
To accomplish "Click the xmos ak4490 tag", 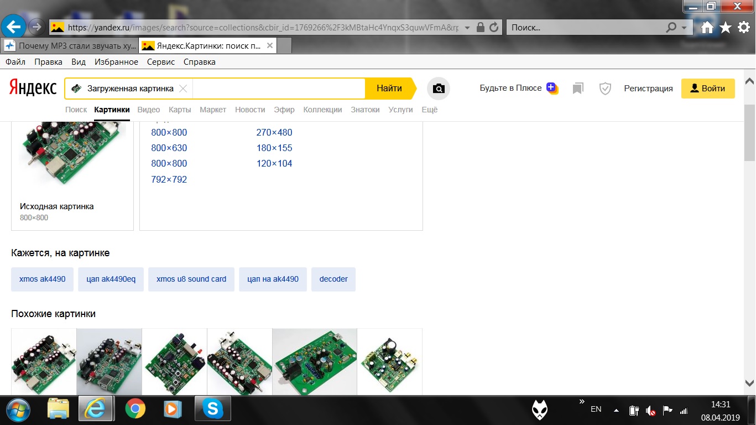I will (x=43, y=279).
